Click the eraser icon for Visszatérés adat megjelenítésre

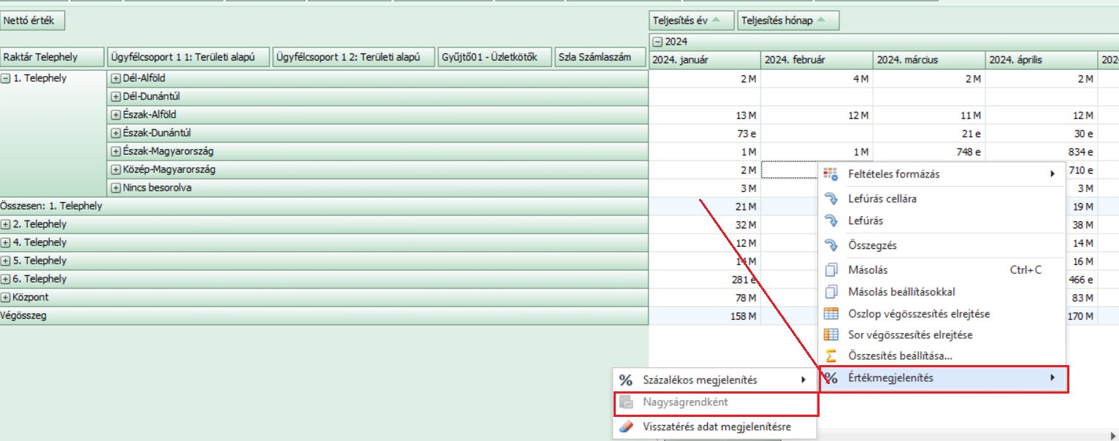click(626, 427)
